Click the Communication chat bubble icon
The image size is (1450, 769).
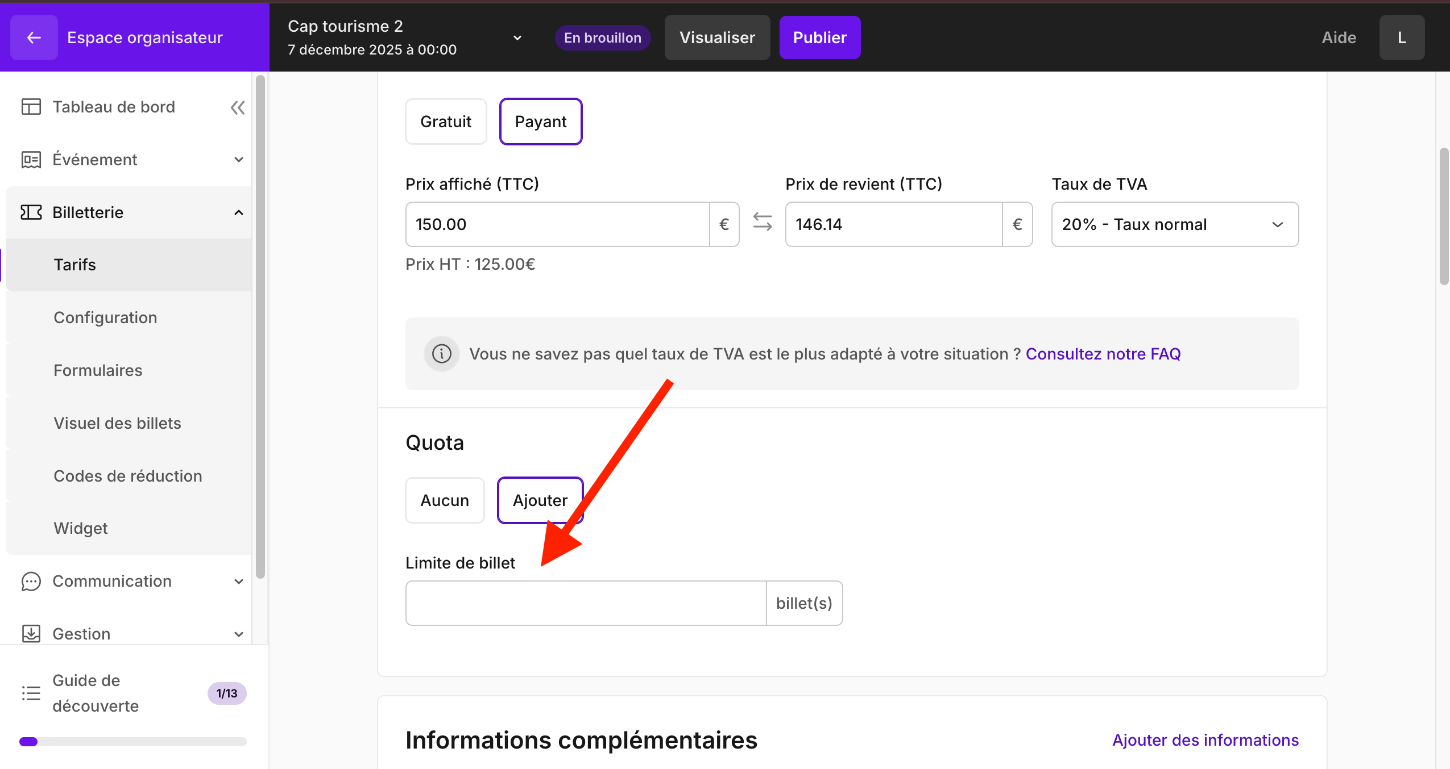point(31,582)
